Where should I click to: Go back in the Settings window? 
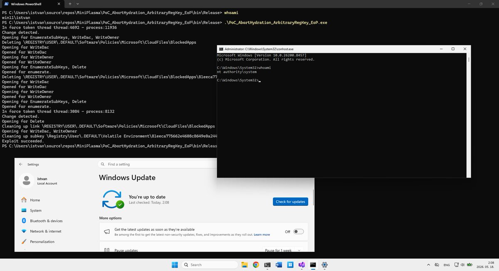click(21, 164)
